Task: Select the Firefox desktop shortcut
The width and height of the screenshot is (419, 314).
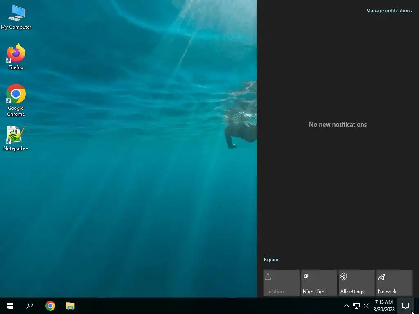Action: coord(16,56)
